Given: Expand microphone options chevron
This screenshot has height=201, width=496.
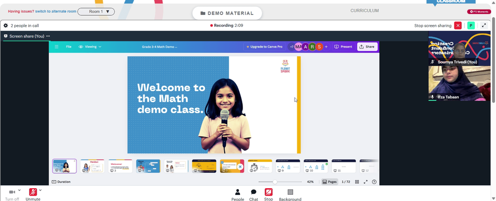Looking at the screenshot, I should pos(40,190).
